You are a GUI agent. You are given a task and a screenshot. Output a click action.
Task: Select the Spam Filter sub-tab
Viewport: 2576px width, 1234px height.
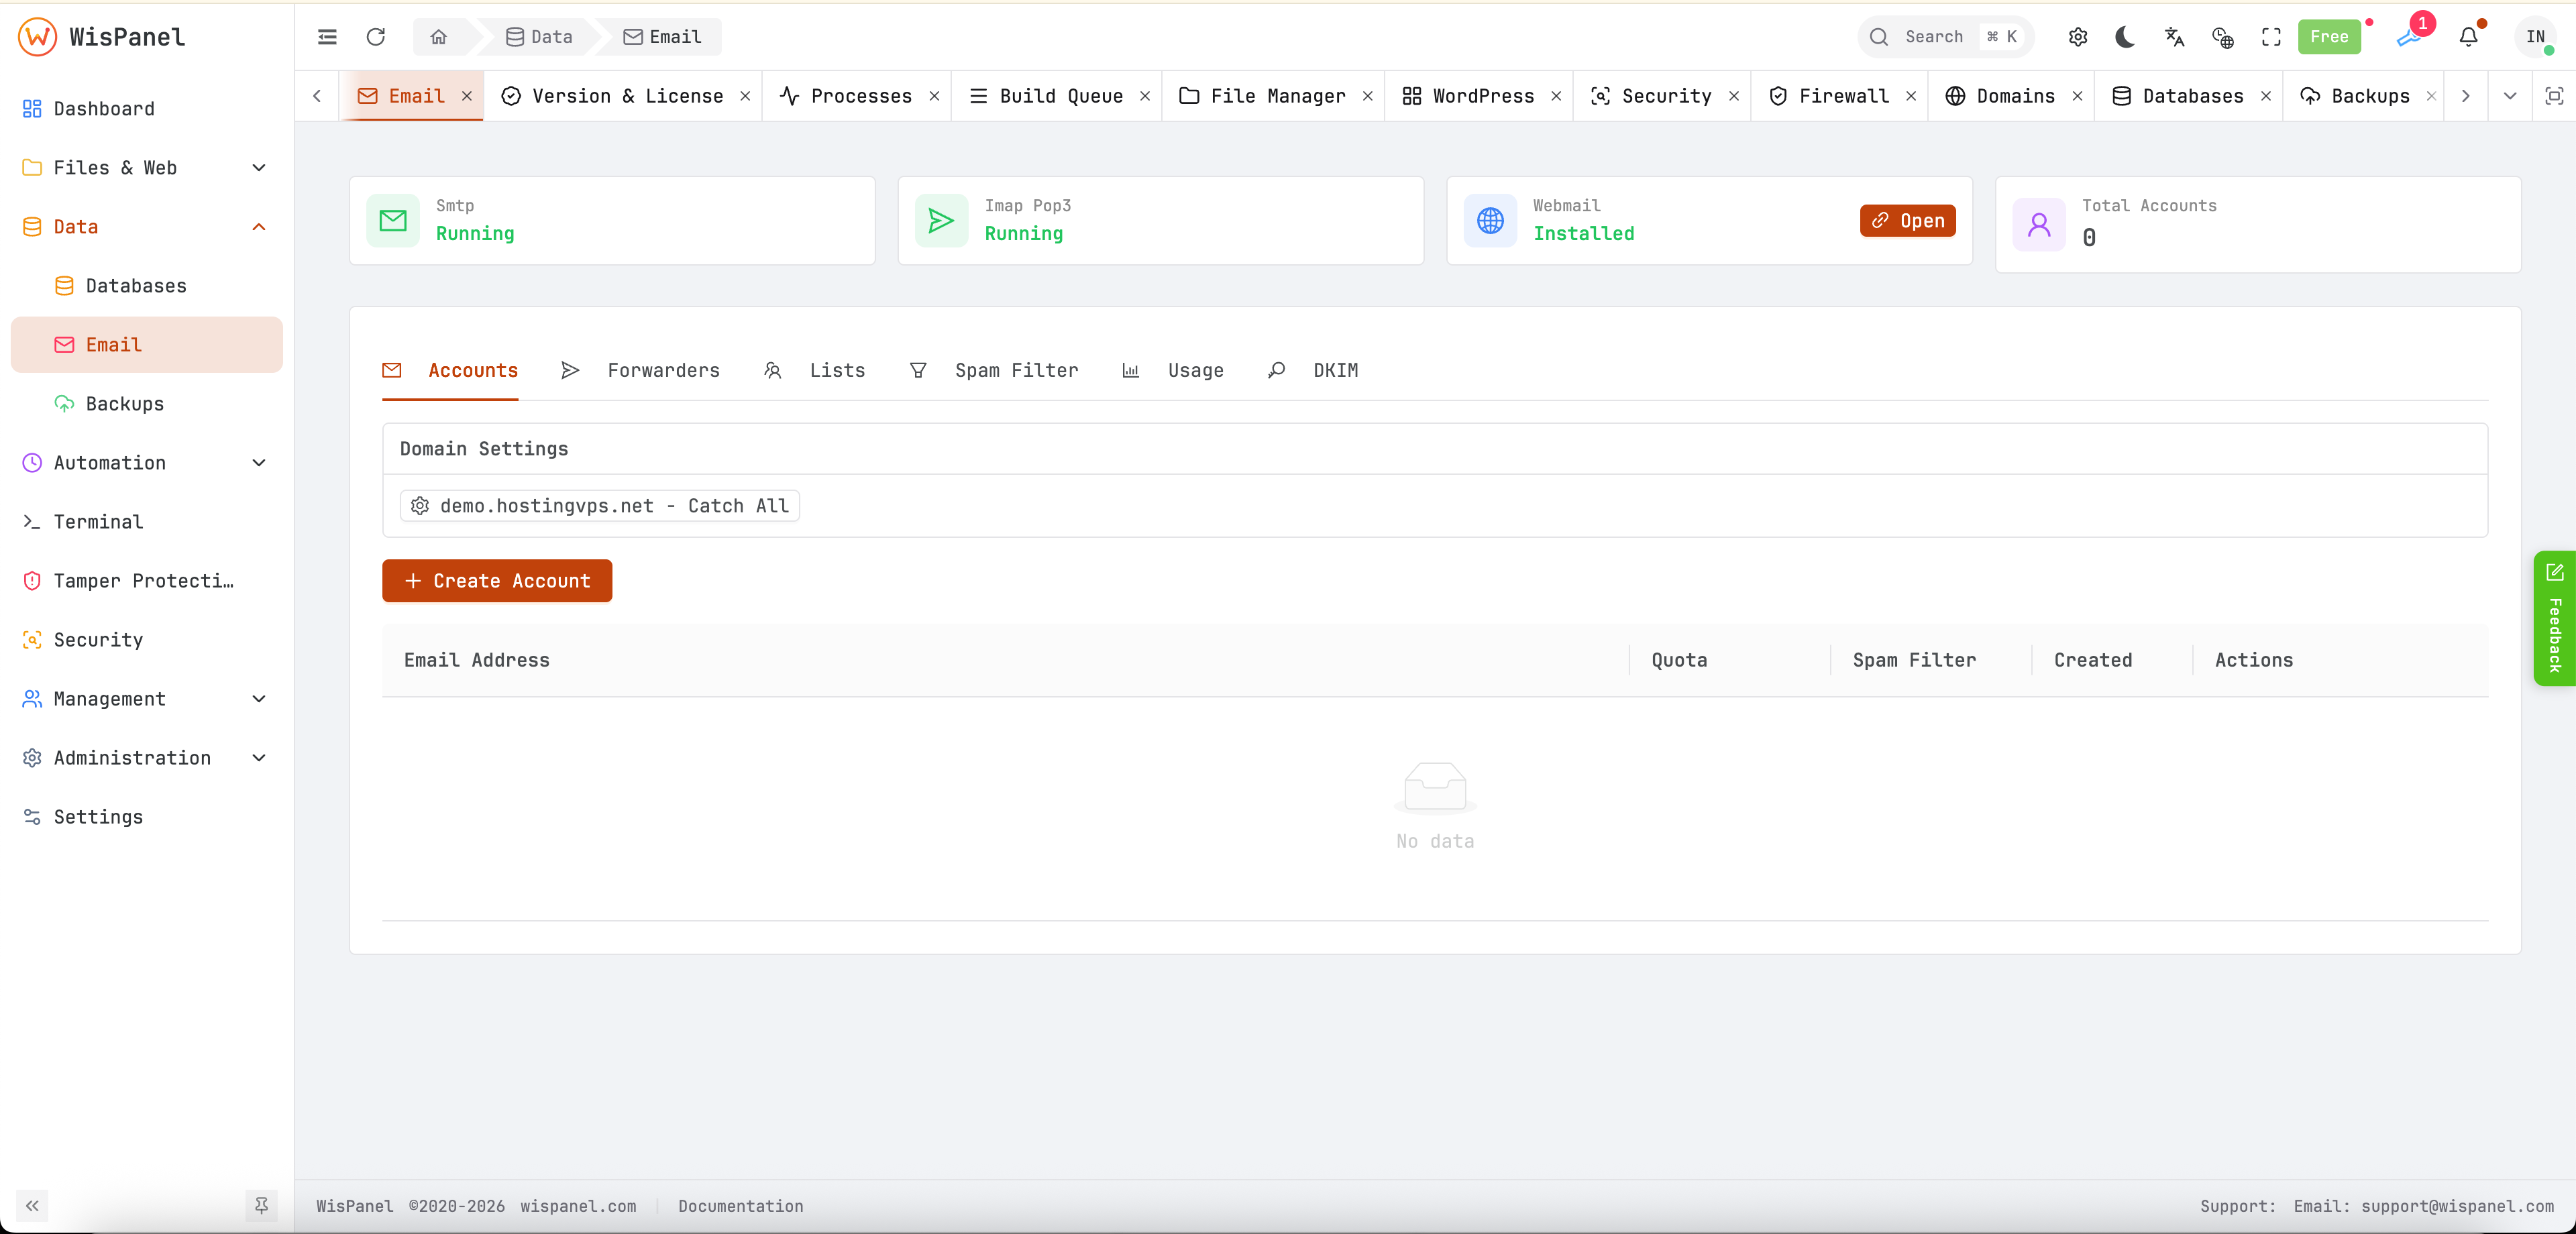pyautogui.click(x=994, y=370)
